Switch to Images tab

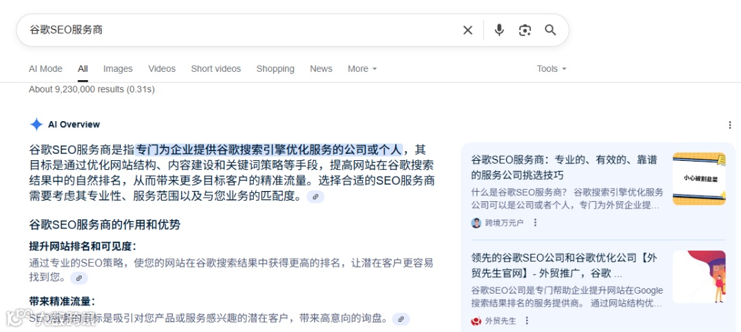pos(118,69)
